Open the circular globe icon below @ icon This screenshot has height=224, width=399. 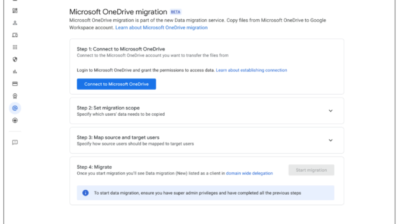pyautogui.click(x=15, y=120)
